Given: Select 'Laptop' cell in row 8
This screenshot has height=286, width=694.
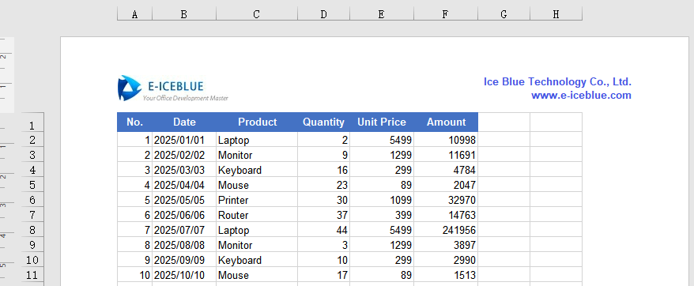Looking at the screenshot, I should point(257,230).
